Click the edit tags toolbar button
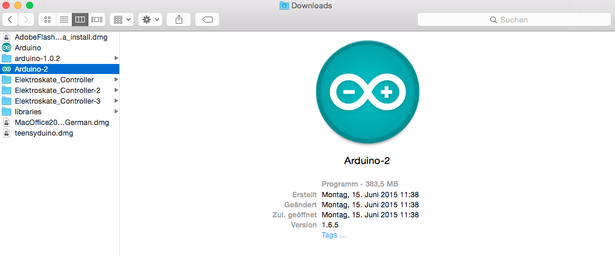615x257 pixels. [207, 20]
